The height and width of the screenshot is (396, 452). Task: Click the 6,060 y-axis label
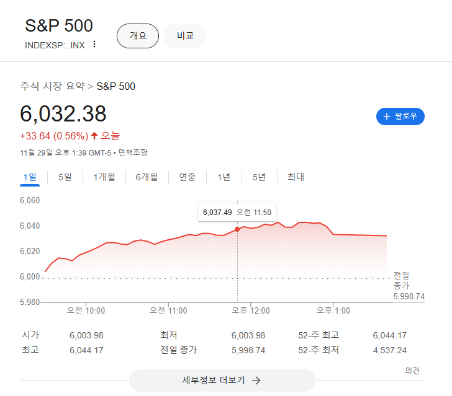coord(30,200)
